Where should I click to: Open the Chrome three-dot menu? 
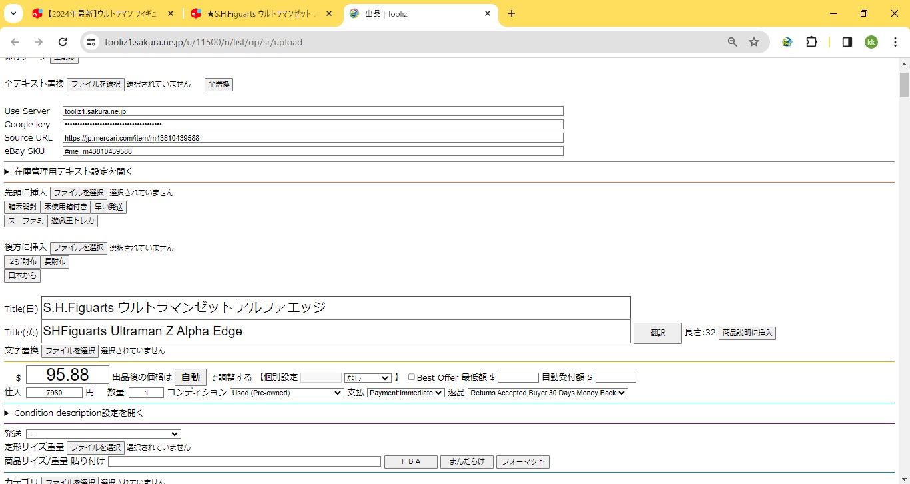[x=896, y=42]
